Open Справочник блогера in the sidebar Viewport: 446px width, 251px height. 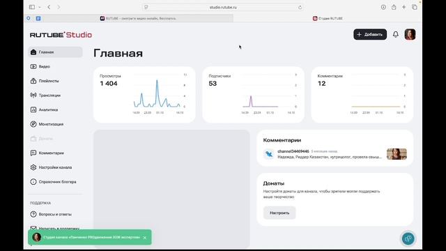coord(55,181)
